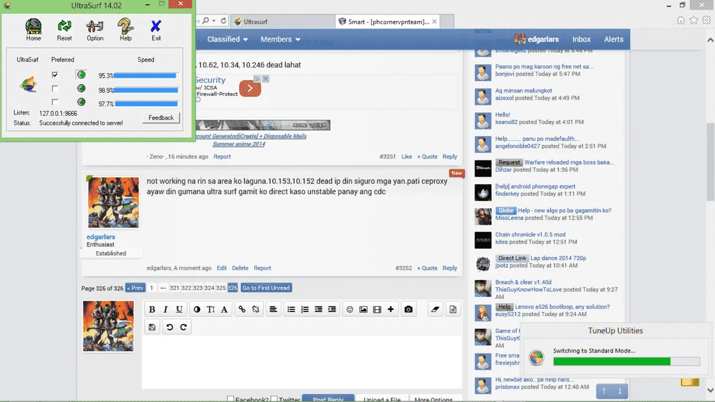Click Delete on post #3252
This screenshot has height=402, width=715.
(x=240, y=268)
